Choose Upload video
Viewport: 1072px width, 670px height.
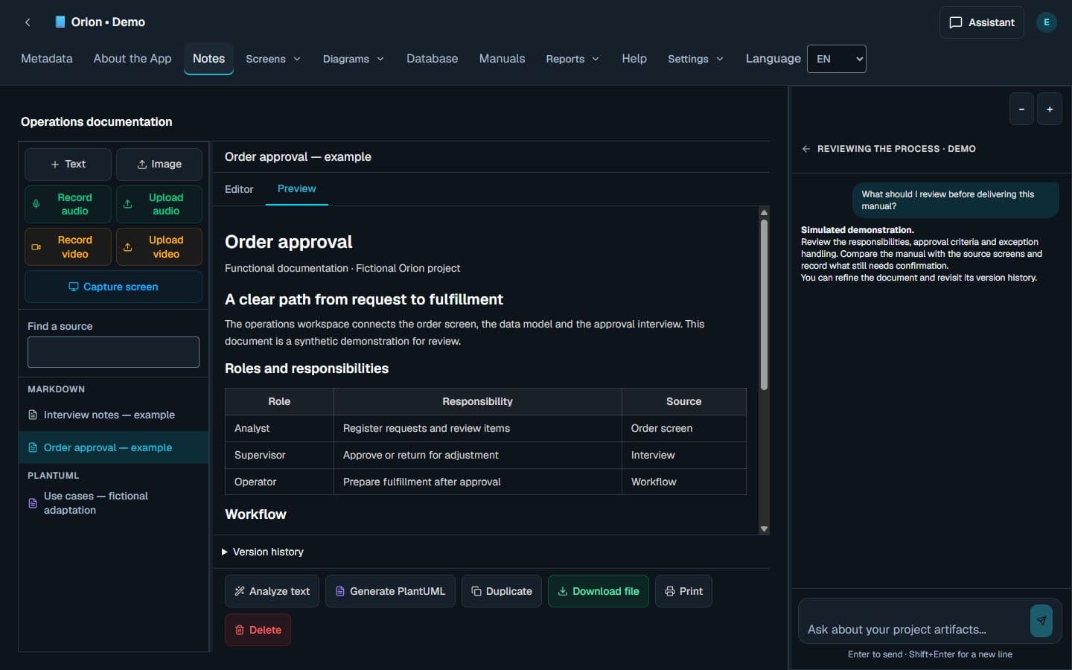159,246
